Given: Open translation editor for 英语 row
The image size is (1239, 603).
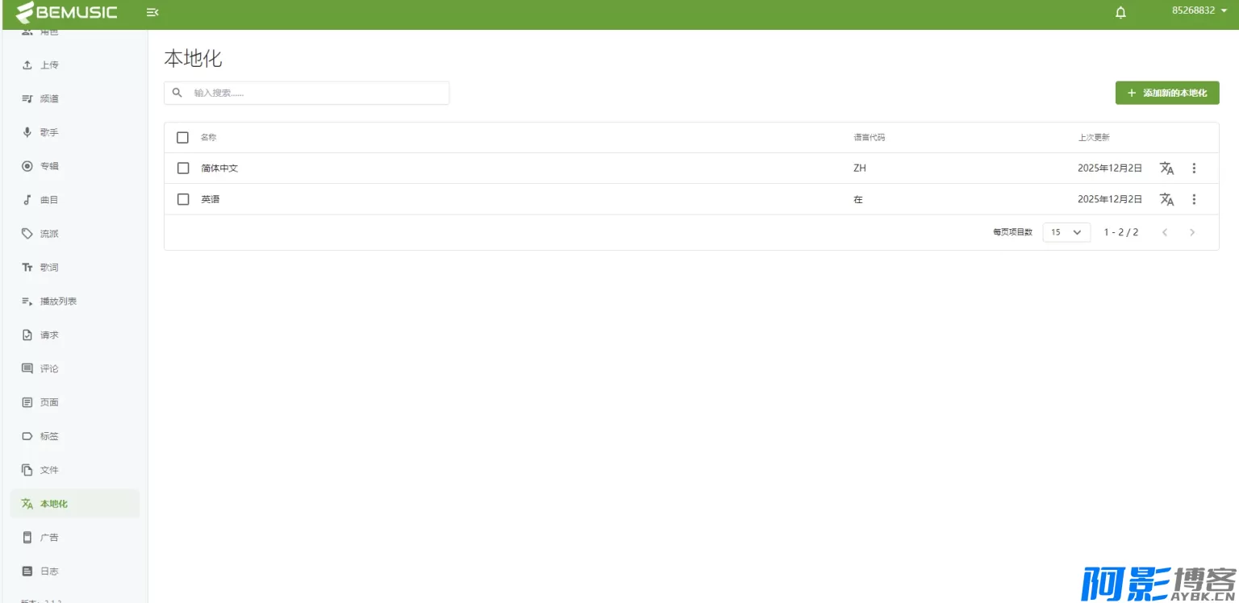Looking at the screenshot, I should [x=1166, y=199].
